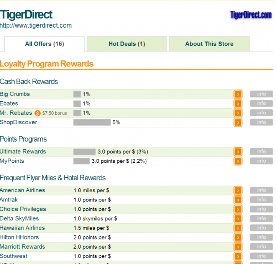
Task: Click the orange arrow for Southwest
Action: pos(238,256)
